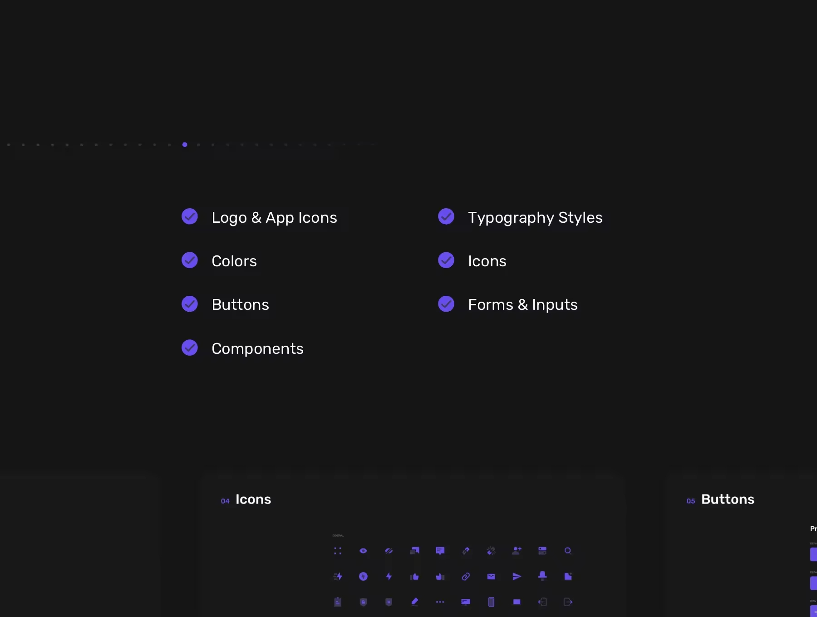Screen dimensions: 817x617
Task: Click the three dots more icon
Action: pos(440,602)
